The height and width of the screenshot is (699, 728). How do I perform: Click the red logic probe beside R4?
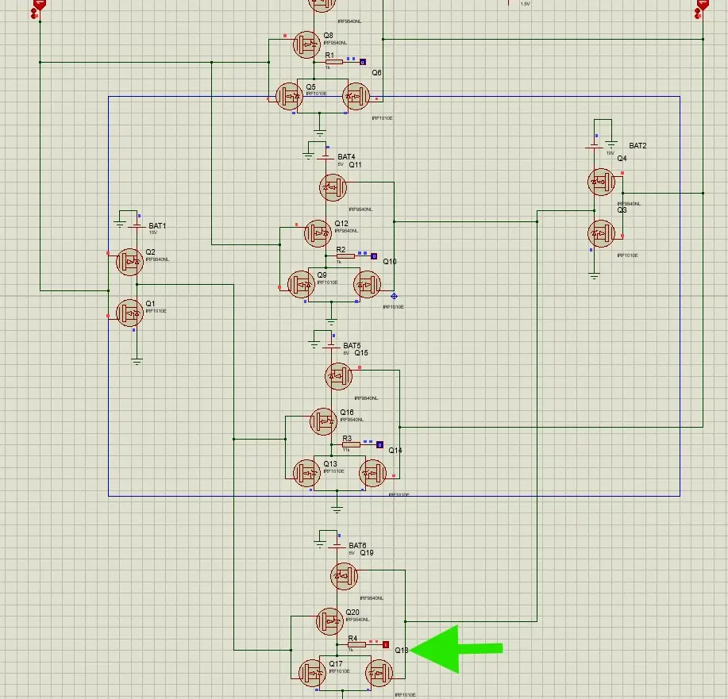point(385,645)
